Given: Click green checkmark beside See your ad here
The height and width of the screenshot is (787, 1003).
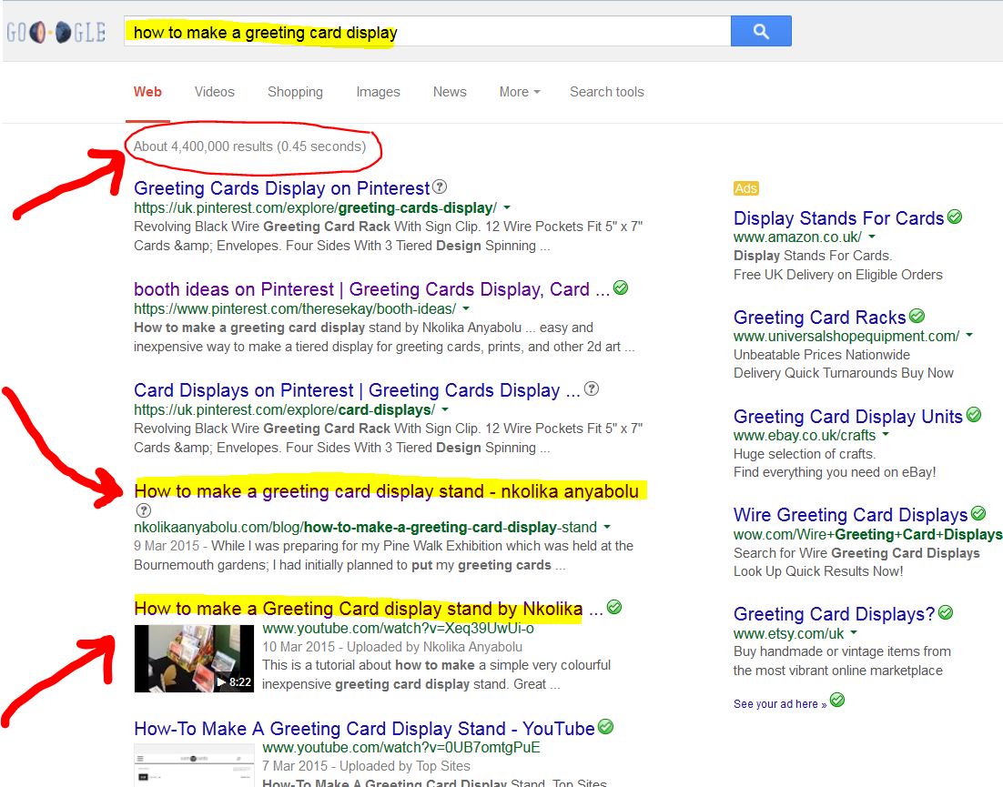Looking at the screenshot, I should 836,700.
